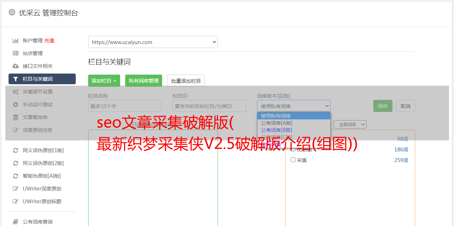Select 公有词库[A版] option
The image size is (454, 226).
coord(294,123)
